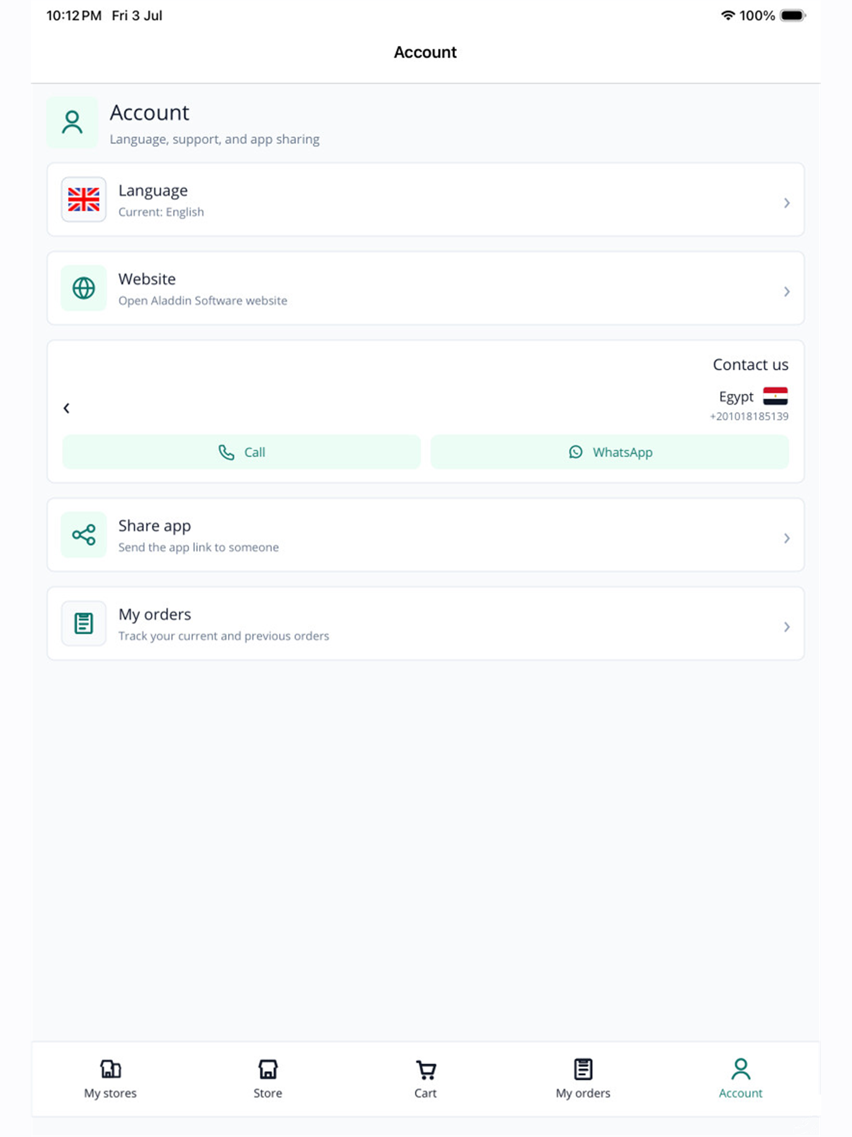This screenshot has width=852, height=1137.
Task: Switch to Cart tab
Action: (x=426, y=1078)
